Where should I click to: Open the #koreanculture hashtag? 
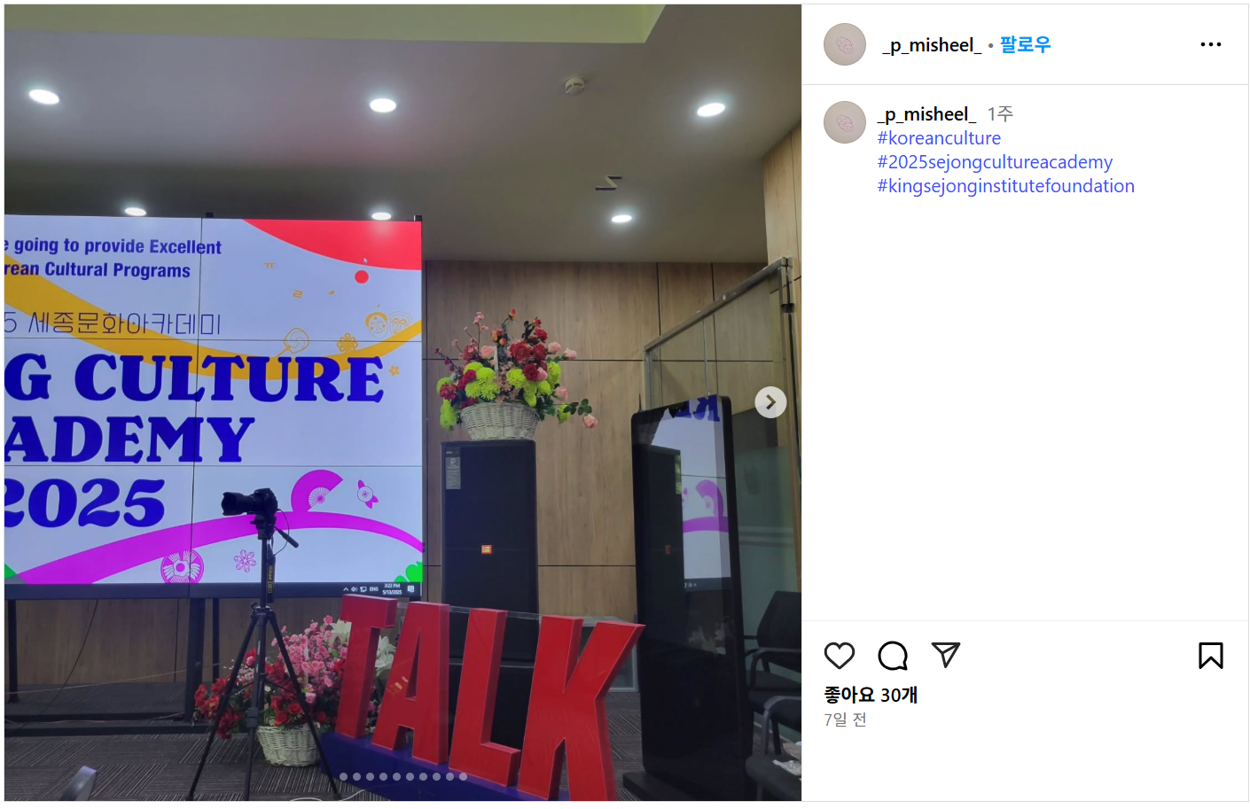(x=939, y=138)
